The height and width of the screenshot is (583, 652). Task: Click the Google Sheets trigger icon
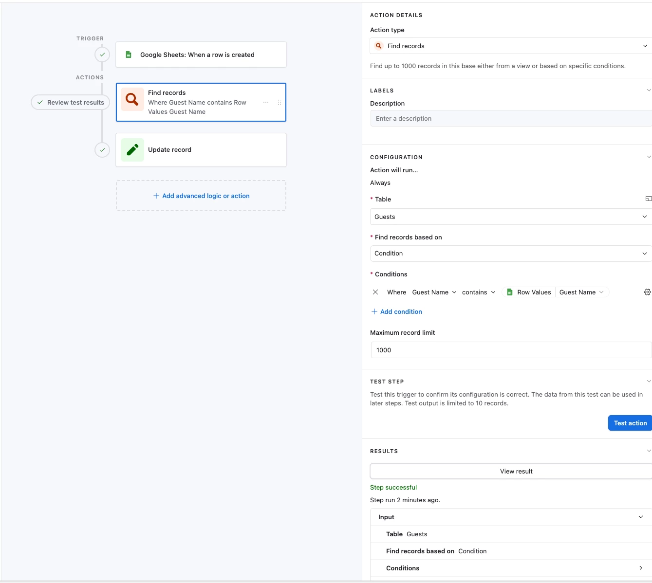coord(129,55)
